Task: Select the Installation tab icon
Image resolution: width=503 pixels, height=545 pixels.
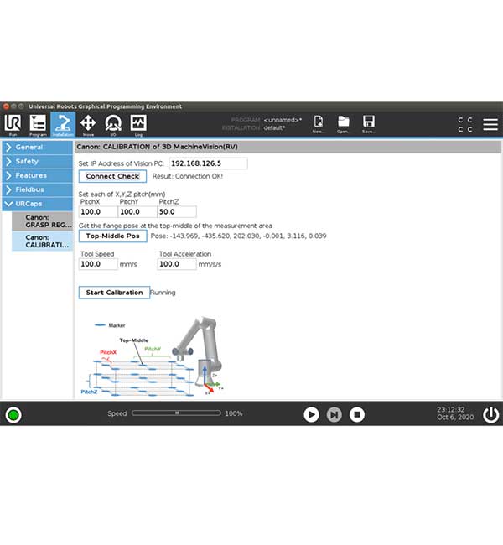Action: pos(63,124)
